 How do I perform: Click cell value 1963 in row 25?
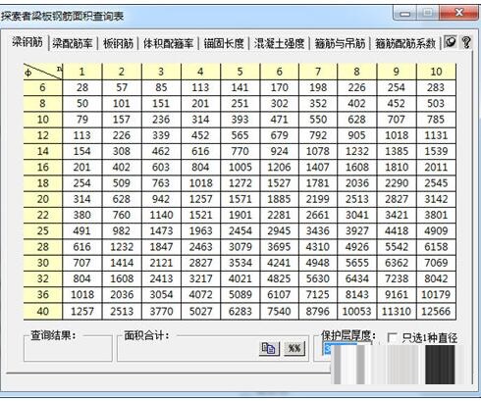(x=200, y=230)
